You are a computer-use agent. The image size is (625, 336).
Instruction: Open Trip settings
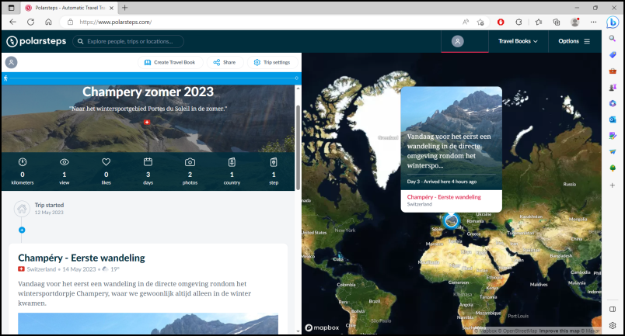pos(272,62)
